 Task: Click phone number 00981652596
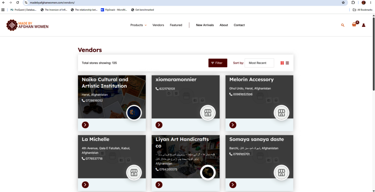point(243,94)
